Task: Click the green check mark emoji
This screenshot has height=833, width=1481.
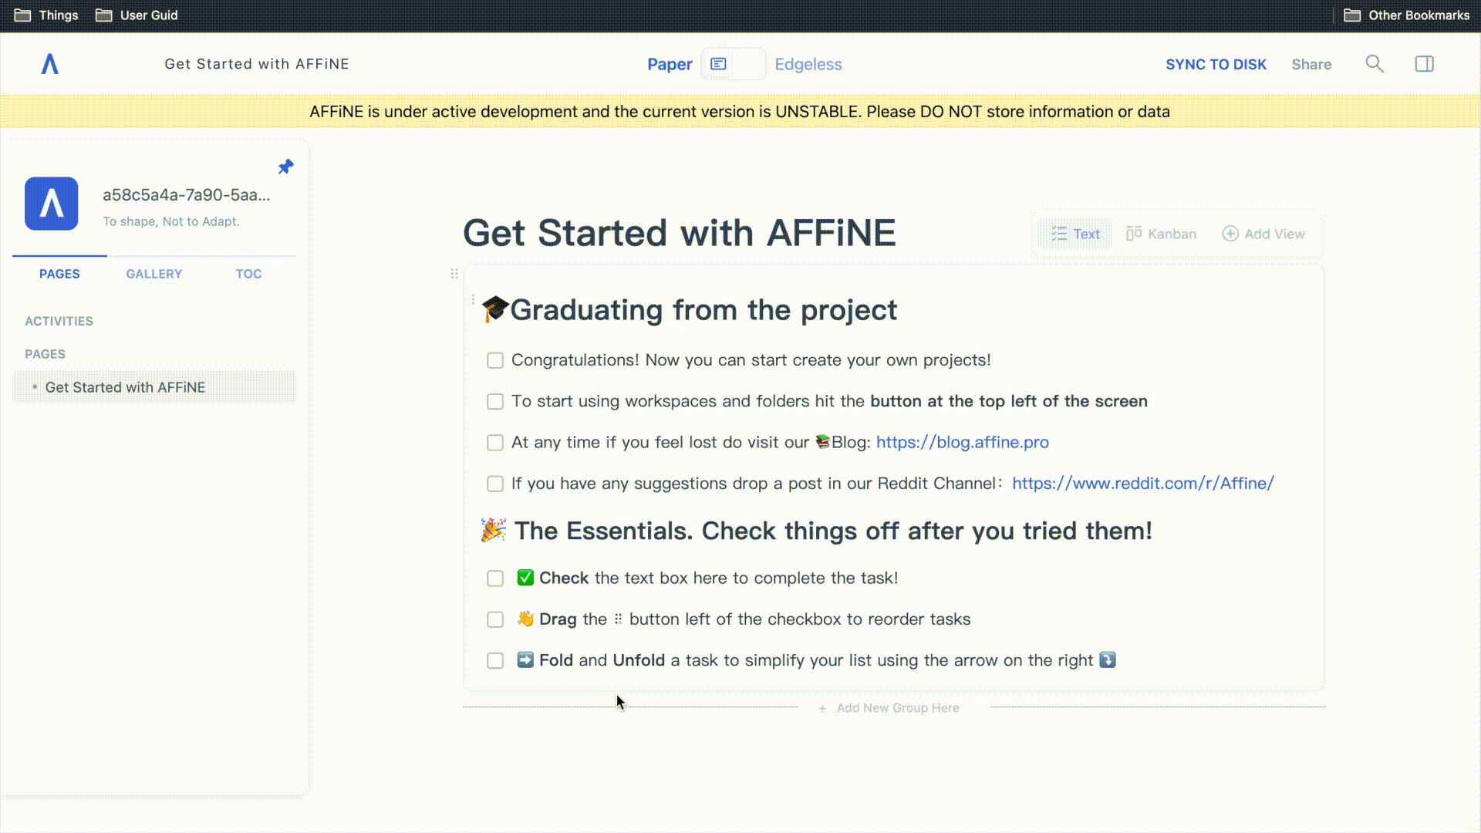Action: [x=525, y=578]
